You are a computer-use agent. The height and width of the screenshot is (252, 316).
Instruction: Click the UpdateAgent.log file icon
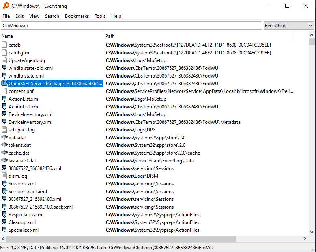4,60
